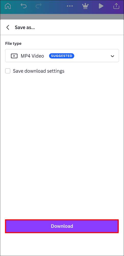Tap the 'Save as...' header title
The height and width of the screenshot is (256, 124).
point(25,27)
